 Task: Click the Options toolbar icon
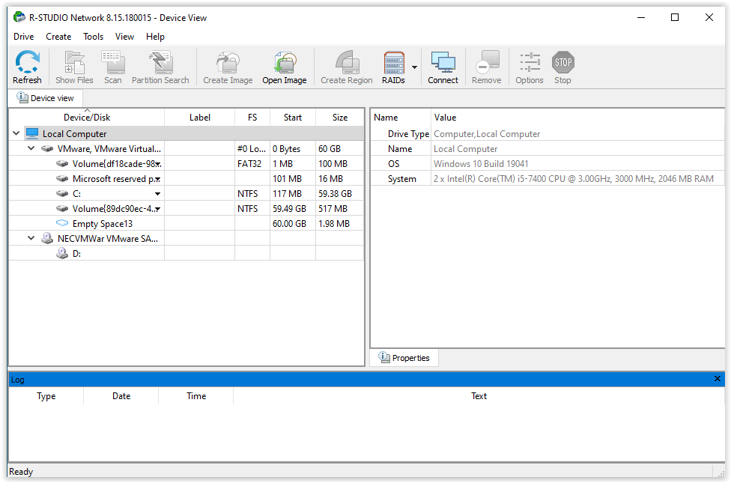coord(530,62)
